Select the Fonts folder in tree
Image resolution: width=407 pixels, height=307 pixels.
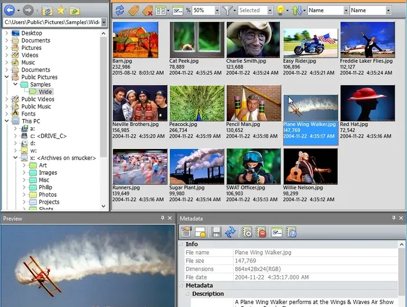pyautogui.click(x=28, y=114)
